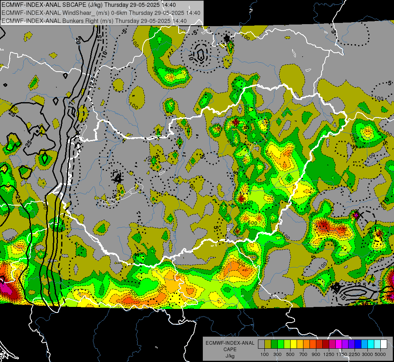Click the olive swatch in CAPE legend
The image size is (394, 362).
point(268,344)
